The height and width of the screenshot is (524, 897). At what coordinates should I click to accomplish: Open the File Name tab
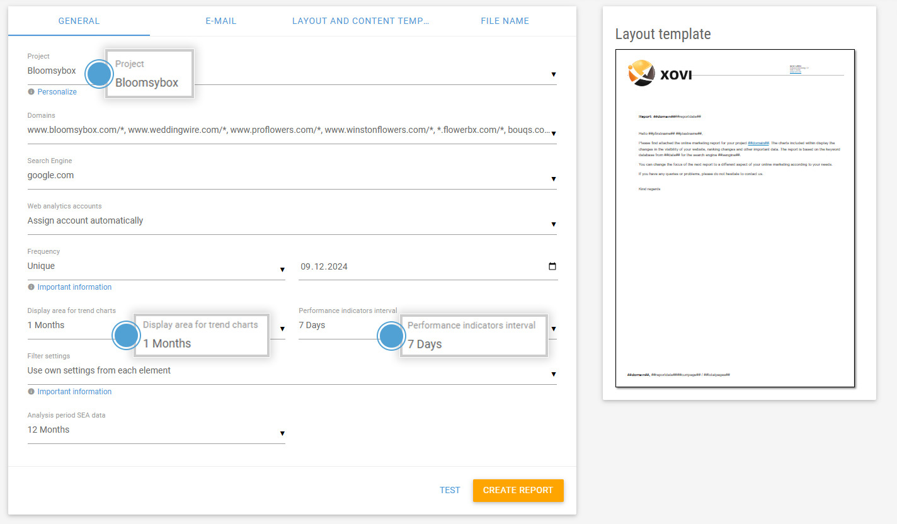[505, 21]
